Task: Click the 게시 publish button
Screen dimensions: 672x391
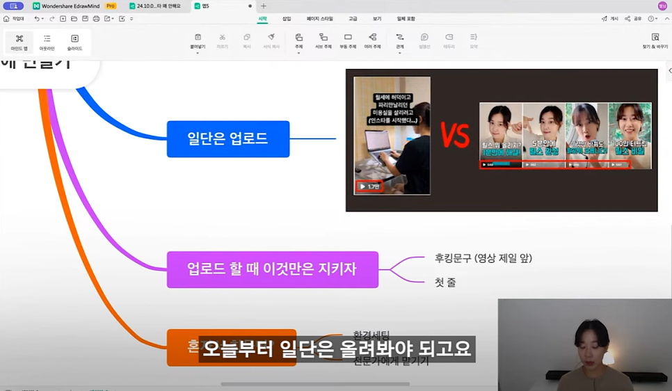Action: [x=610, y=19]
